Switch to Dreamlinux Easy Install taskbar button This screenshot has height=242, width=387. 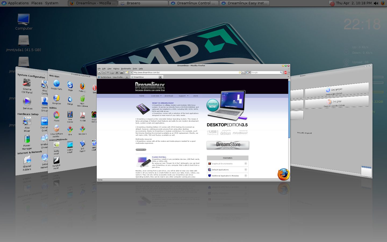pyautogui.click(x=245, y=3)
